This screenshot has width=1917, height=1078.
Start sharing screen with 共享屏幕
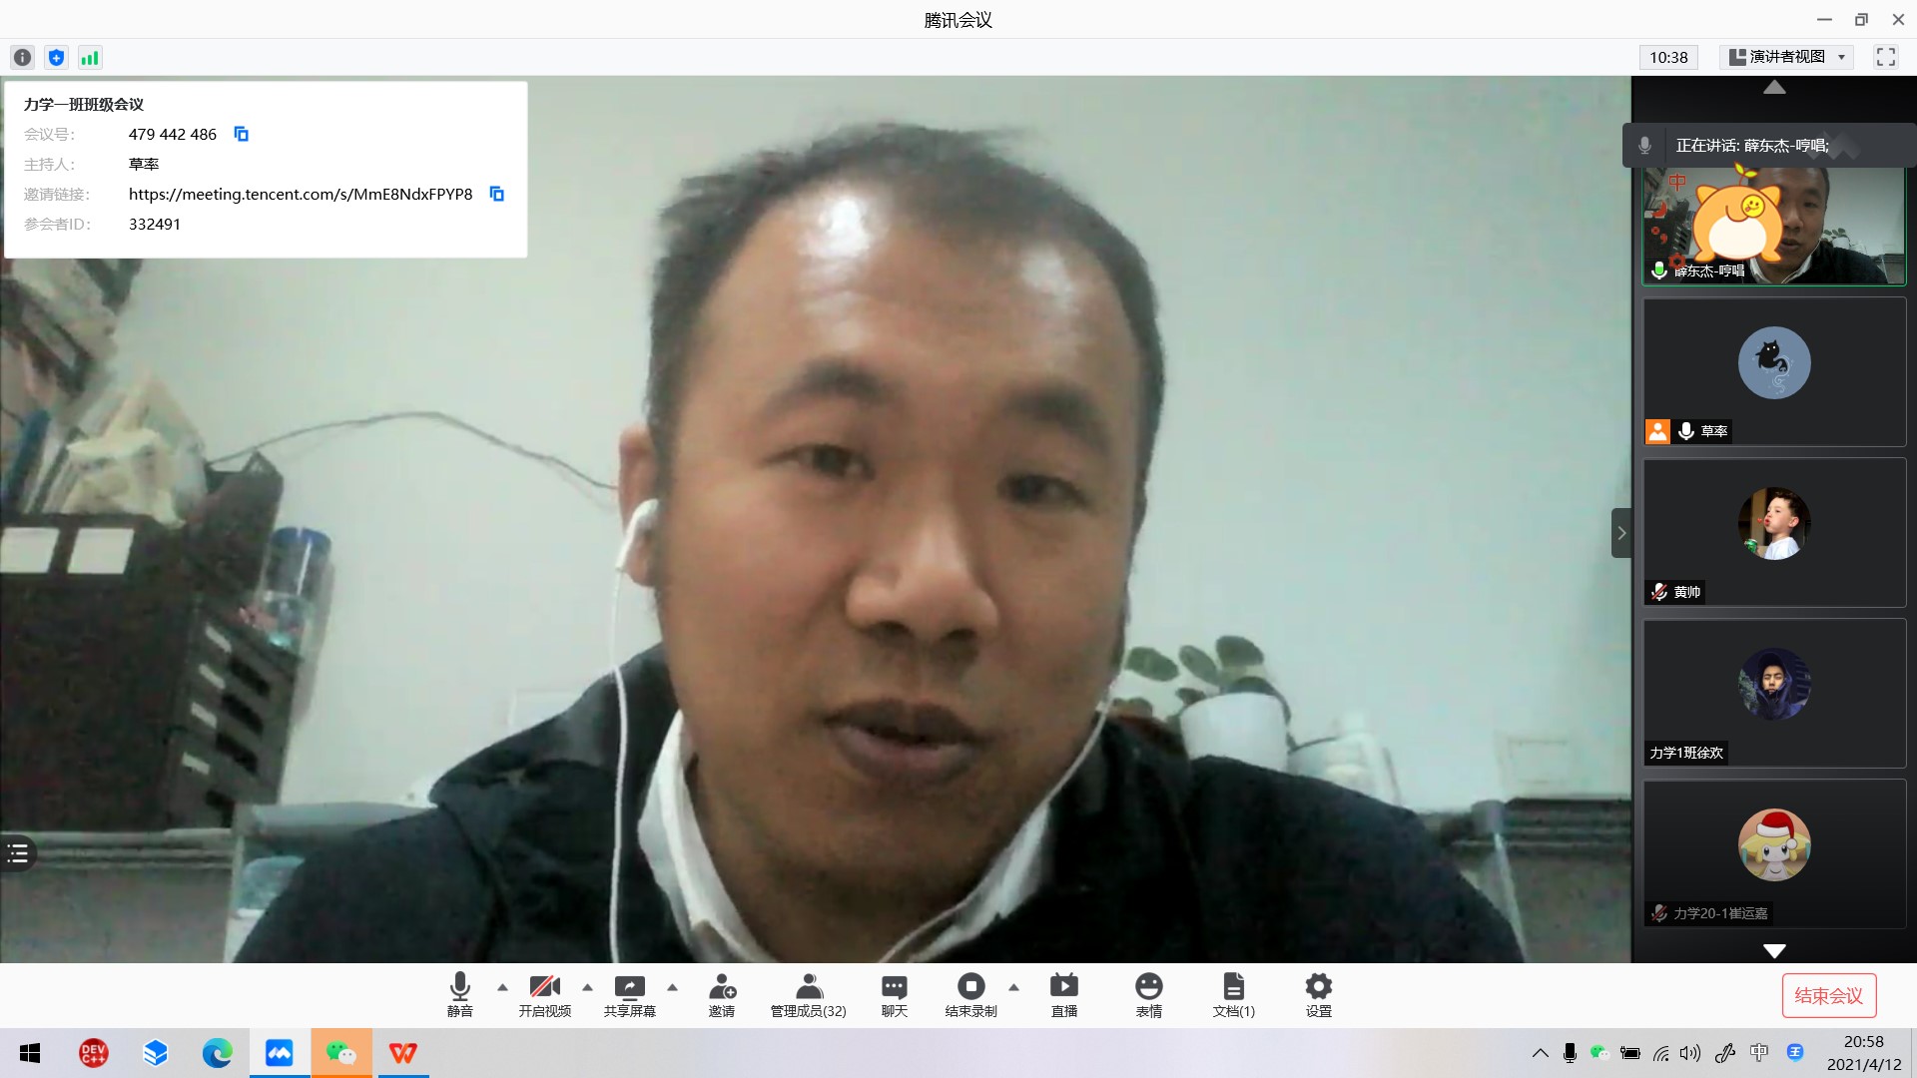(x=630, y=995)
